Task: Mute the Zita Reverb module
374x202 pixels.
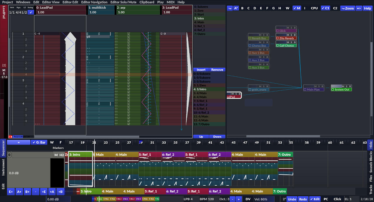Action: pyautogui.click(x=288, y=35)
